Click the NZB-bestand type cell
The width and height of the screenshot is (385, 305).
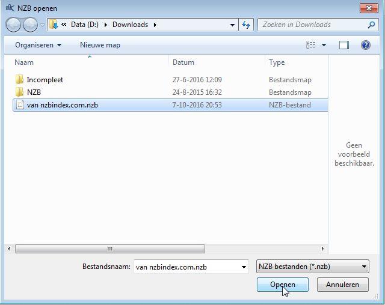(x=290, y=105)
